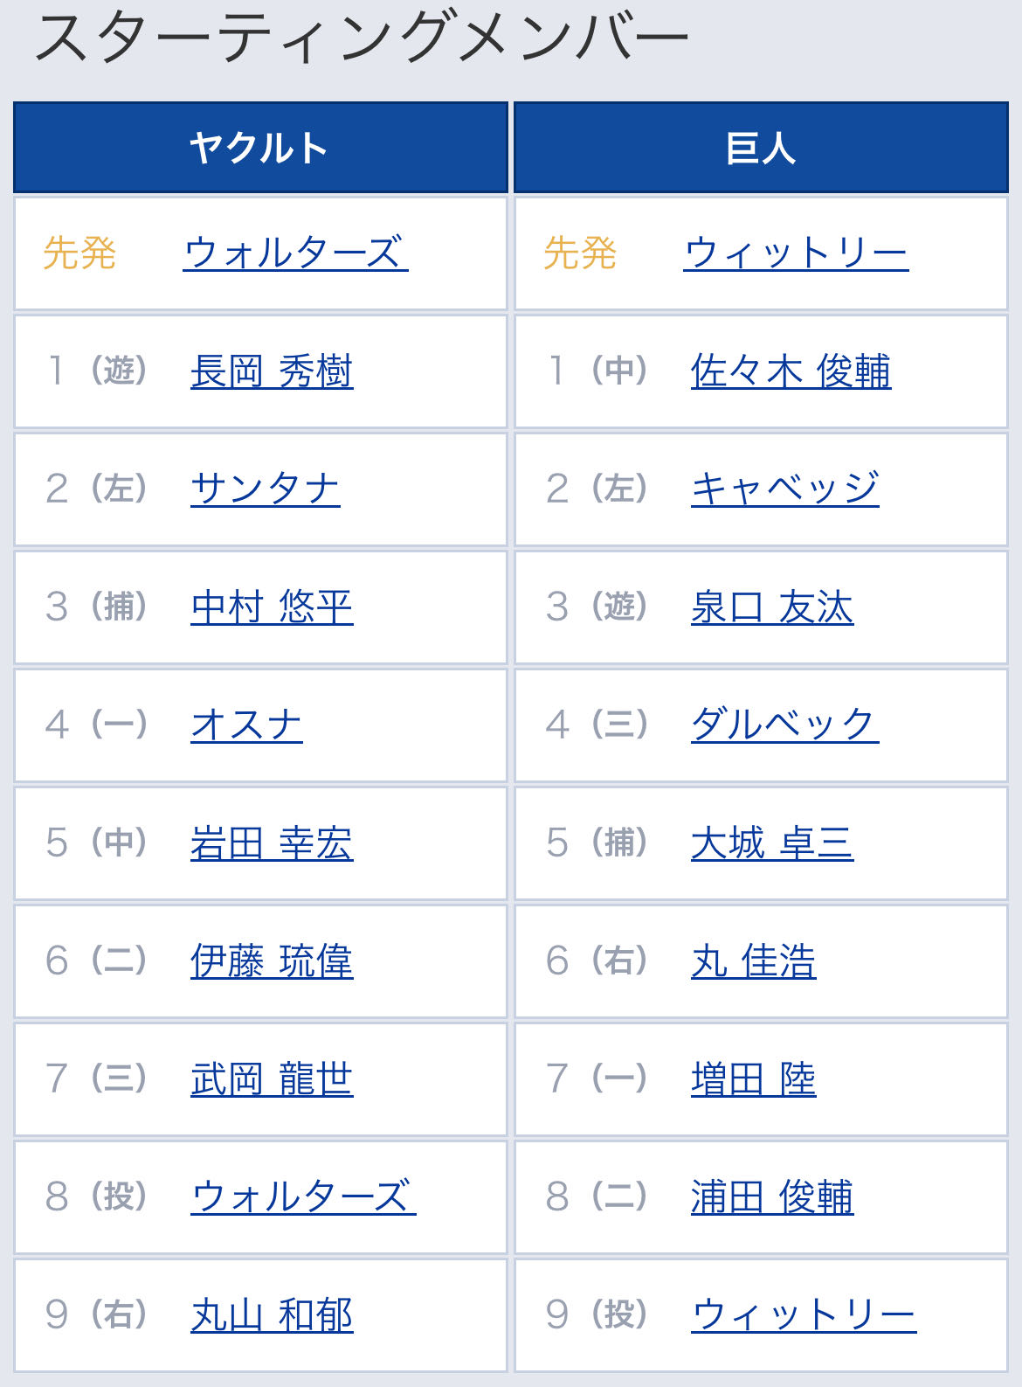Image resolution: width=1022 pixels, height=1387 pixels.
Task: Open 浦田 俊輔 player profile
Action: click(771, 1197)
